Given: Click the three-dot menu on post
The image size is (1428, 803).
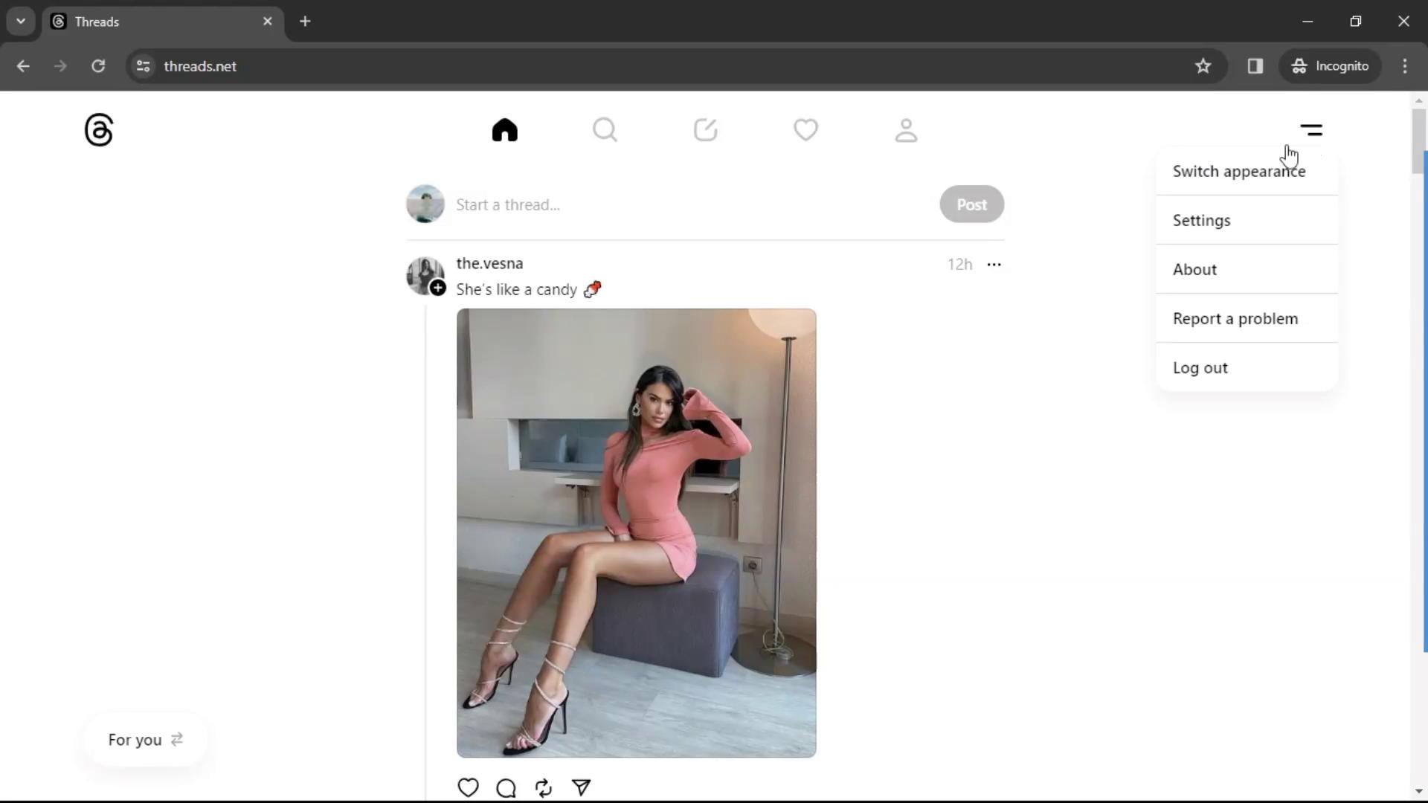Looking at the screenshot, I should (994, 262).
